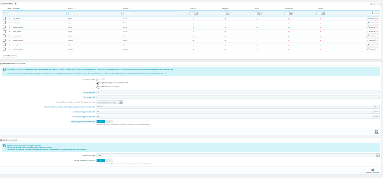The height and width of the screenshot is (178, 383).
Task: Click Modificar for category_default row
Action: [x=371, y=41]
